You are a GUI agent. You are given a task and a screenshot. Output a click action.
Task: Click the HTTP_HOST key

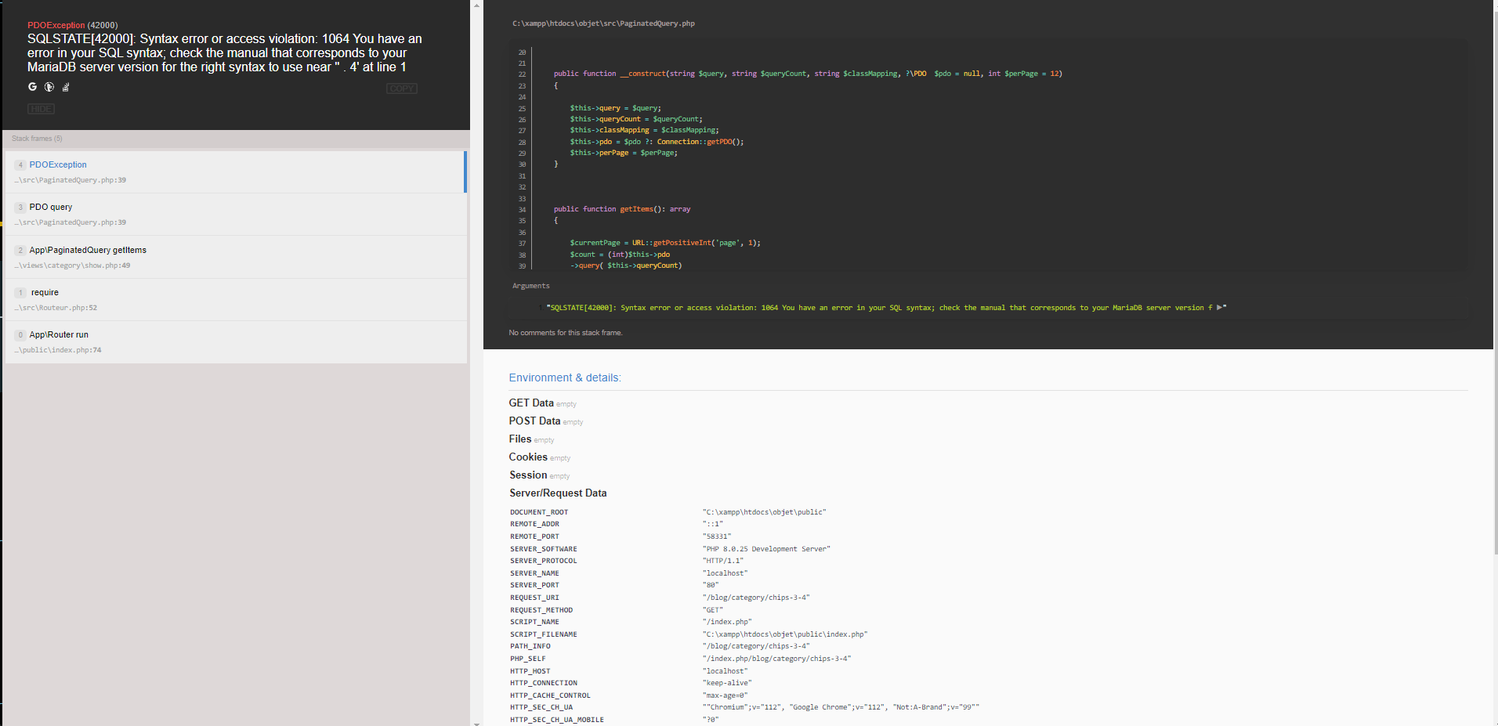point(530,671)
